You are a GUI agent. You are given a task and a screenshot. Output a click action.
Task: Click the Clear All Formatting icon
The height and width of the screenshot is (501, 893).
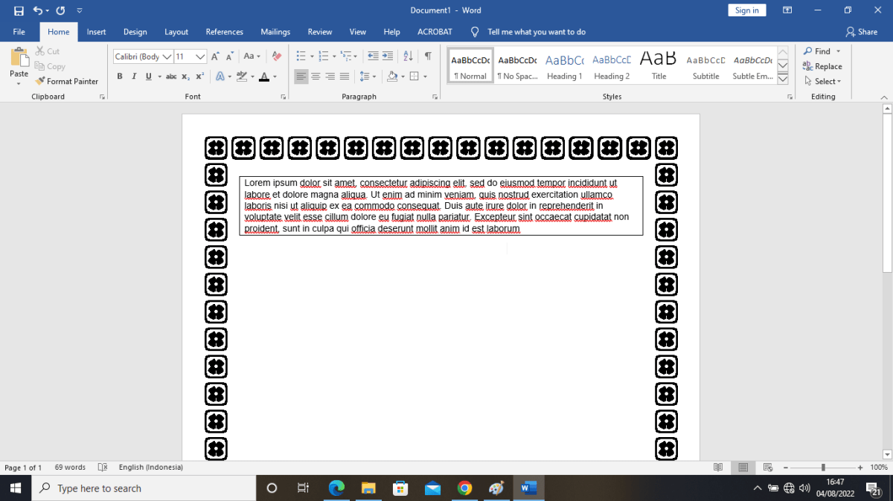pos(277,56)
